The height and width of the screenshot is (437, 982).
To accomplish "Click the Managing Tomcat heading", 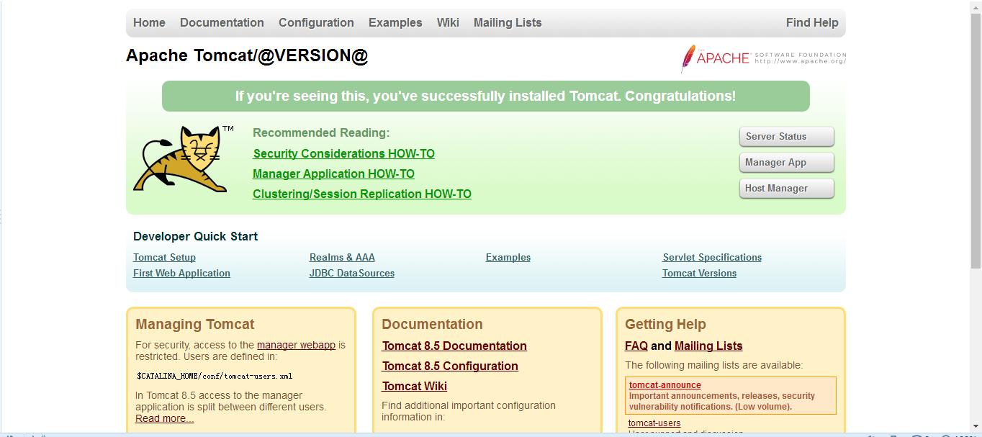I will [x=195, y=324].
